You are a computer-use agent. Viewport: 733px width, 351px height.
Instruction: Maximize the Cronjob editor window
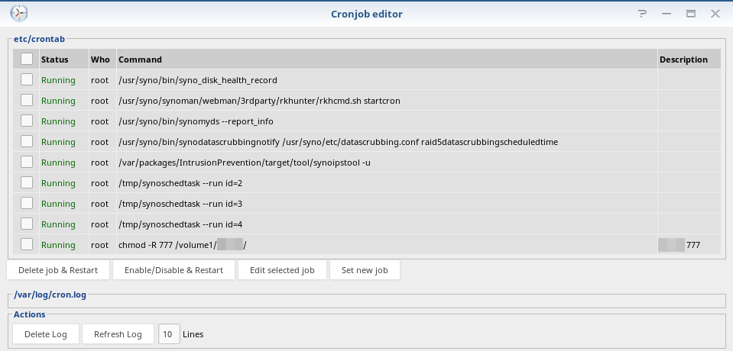pyautogui.click(x=691, y=14)
